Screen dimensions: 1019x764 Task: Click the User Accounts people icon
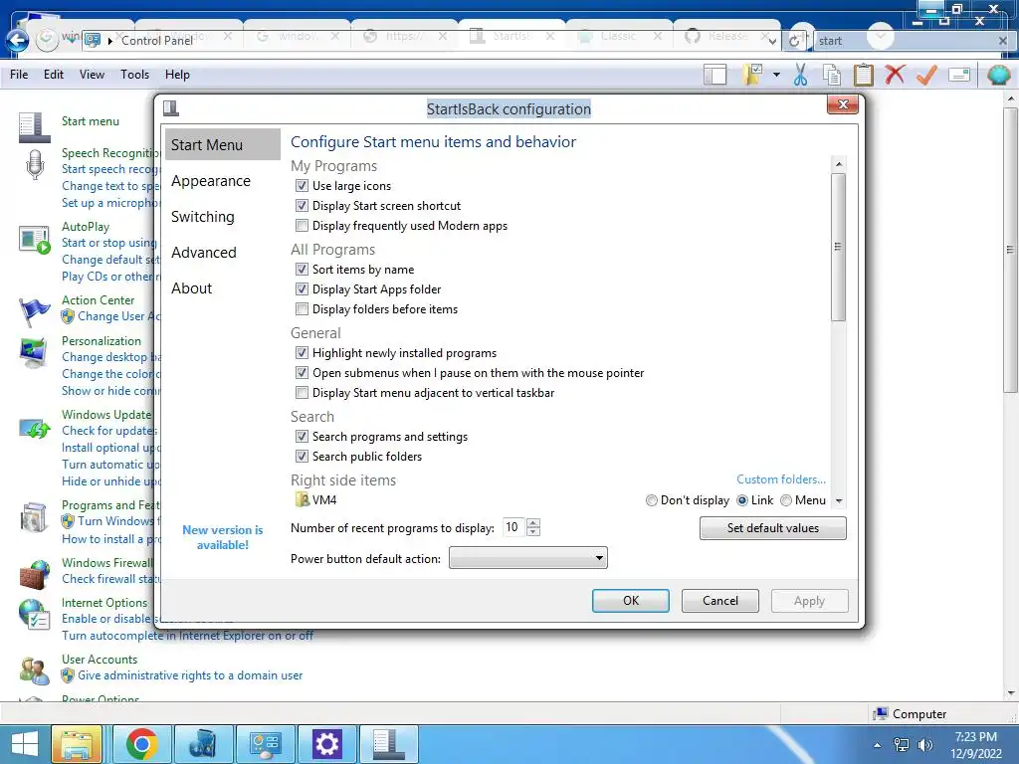coord(35,670)
